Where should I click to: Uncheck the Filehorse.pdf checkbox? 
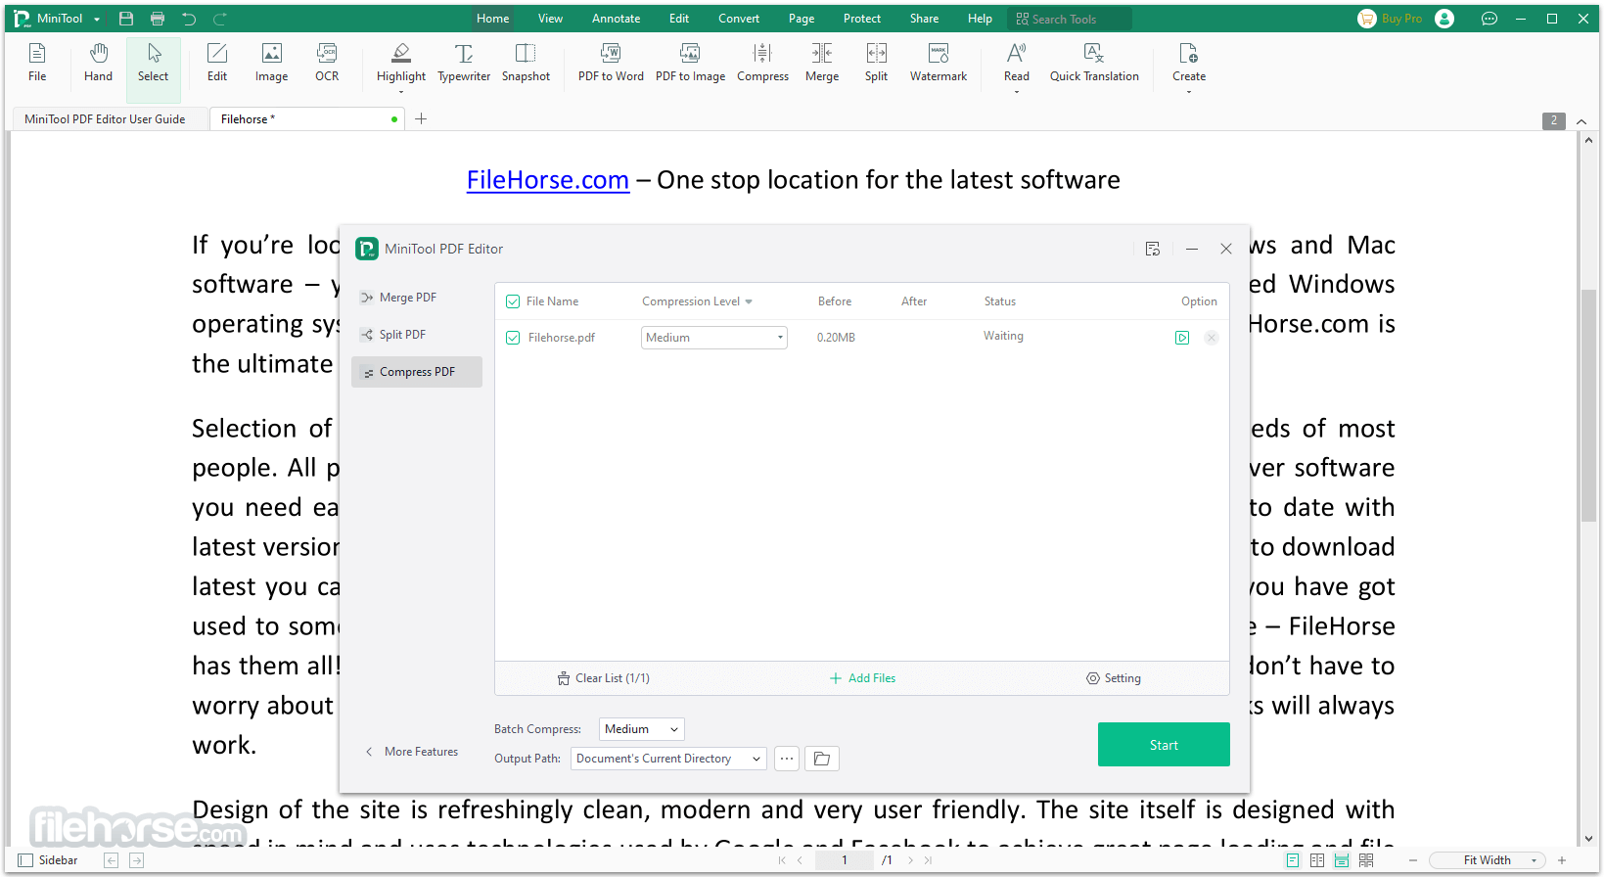click(513, 338)
